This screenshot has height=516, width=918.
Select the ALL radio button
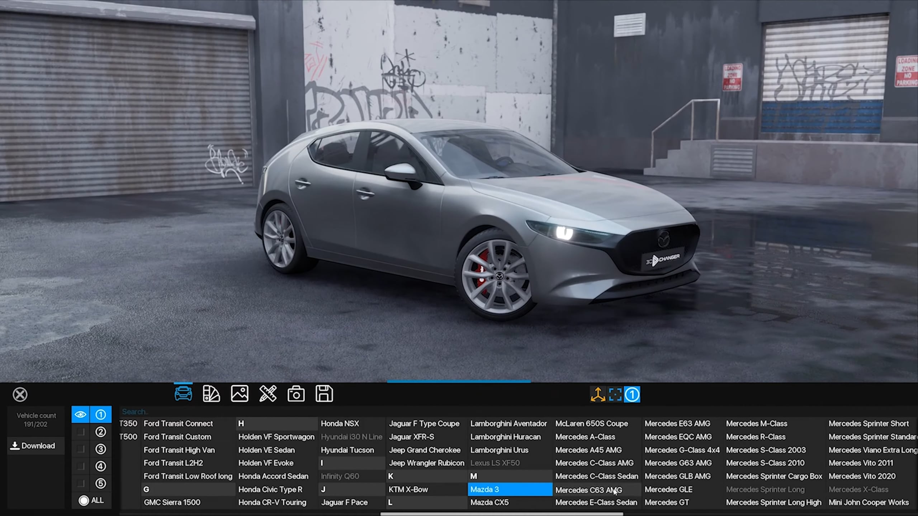click(84, 501)
